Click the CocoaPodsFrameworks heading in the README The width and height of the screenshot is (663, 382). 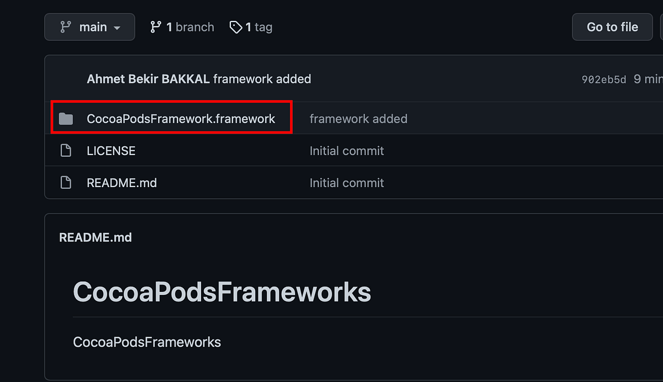click(222, 291)
